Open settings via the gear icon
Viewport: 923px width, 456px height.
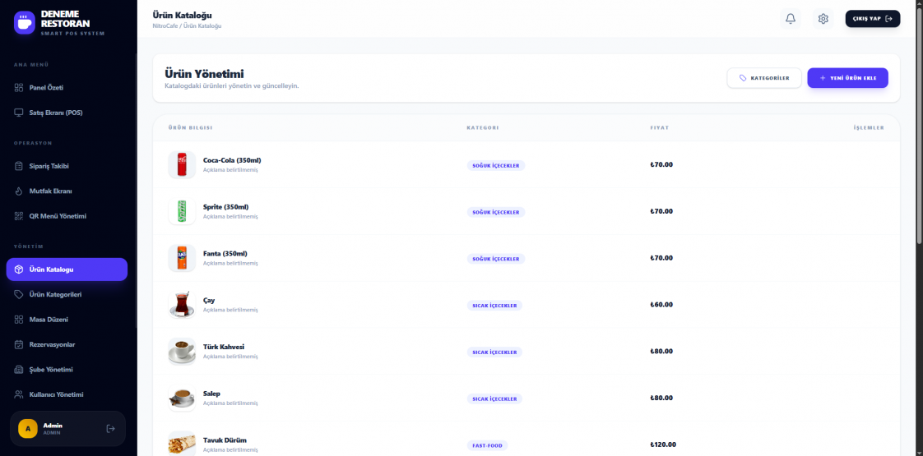click(x=823, y=19)
